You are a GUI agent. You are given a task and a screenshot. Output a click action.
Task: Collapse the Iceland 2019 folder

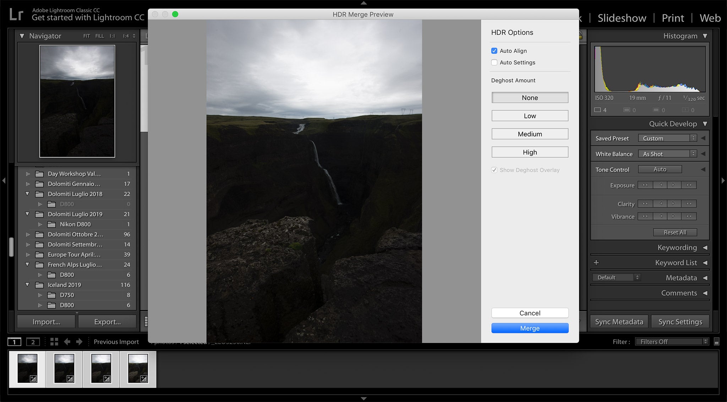tap(28, 284)
